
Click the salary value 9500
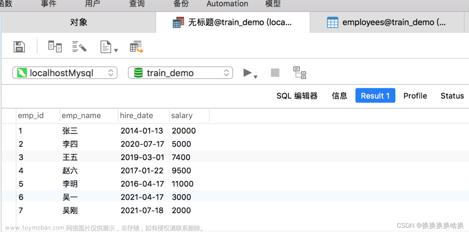181,171
